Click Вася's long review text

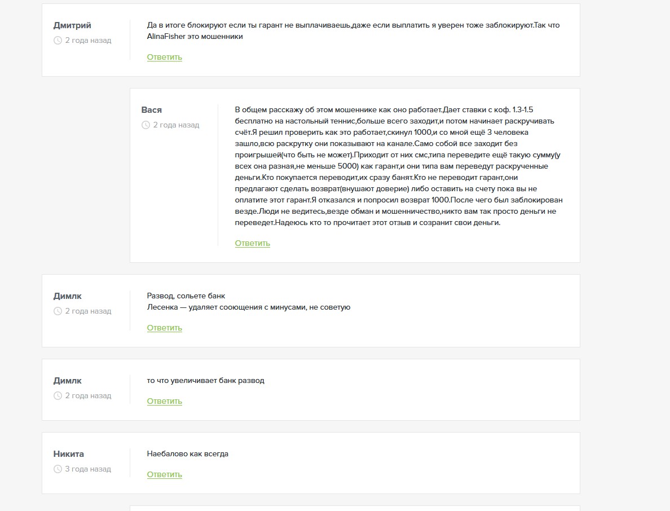point(398,166)
